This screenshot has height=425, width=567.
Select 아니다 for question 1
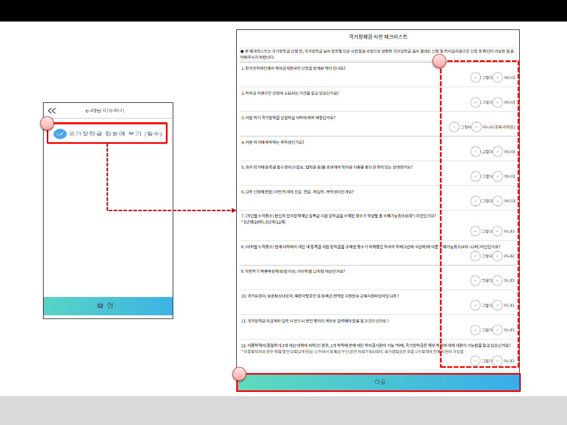pyautogui.click(x=498, y=77)
